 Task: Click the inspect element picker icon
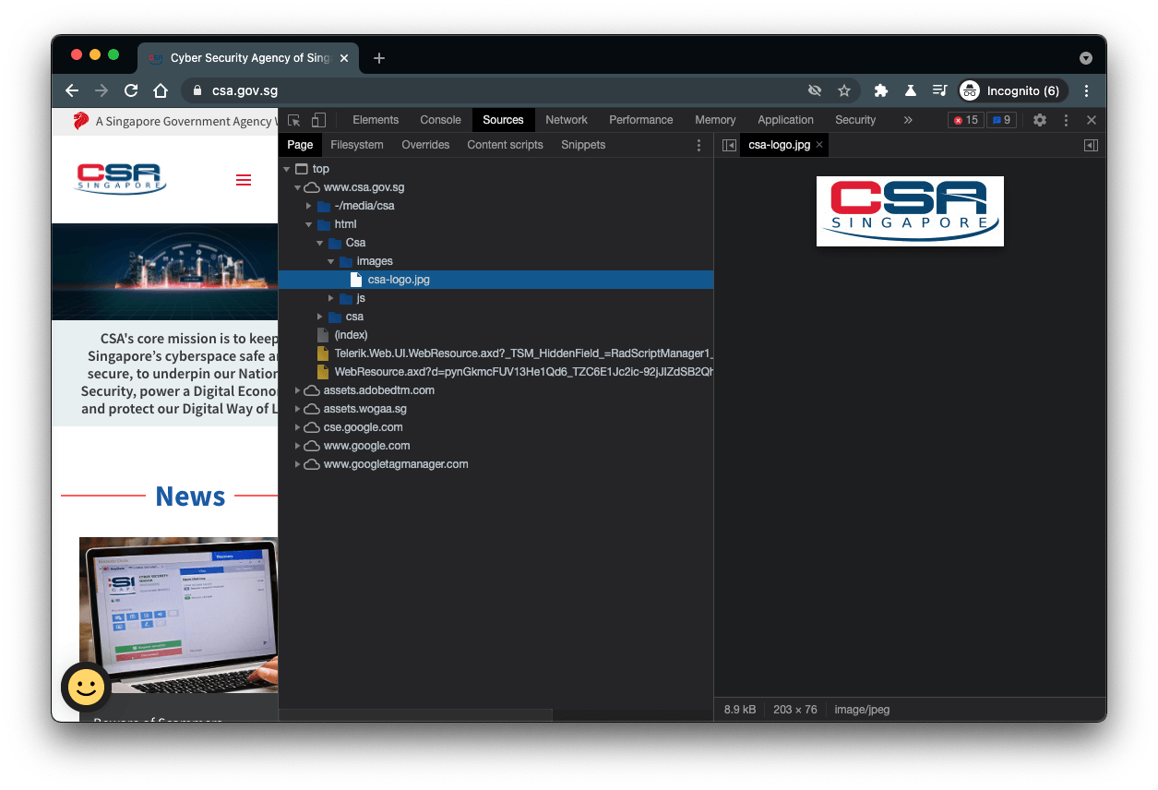click(294, 120)
